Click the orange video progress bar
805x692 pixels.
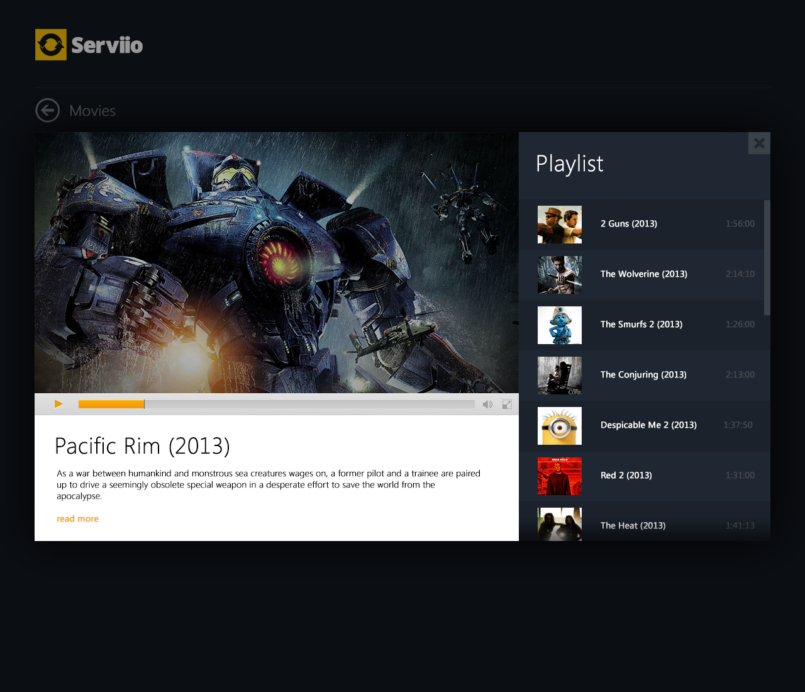pyautogui.click(x=111, y=405)
